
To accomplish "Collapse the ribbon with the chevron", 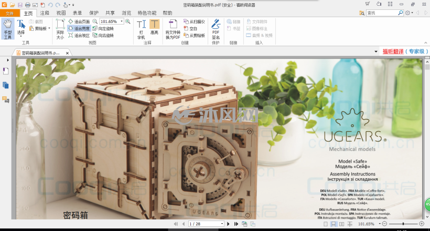I will 426,43.
